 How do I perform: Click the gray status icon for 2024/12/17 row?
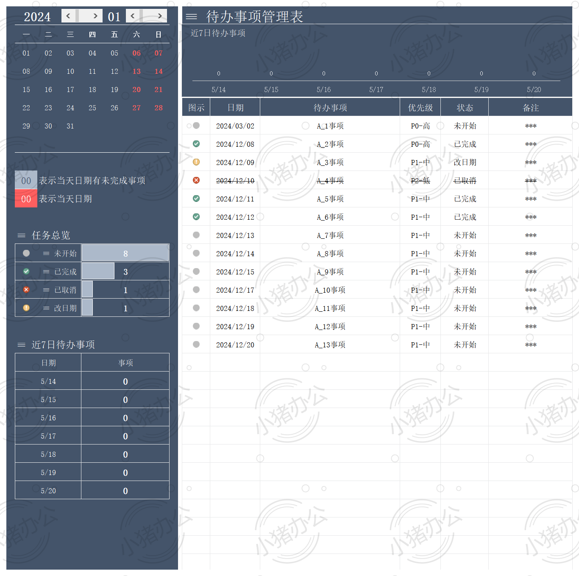(196, 290)
